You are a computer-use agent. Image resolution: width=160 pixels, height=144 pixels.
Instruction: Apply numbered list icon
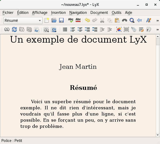coord(72,30)
